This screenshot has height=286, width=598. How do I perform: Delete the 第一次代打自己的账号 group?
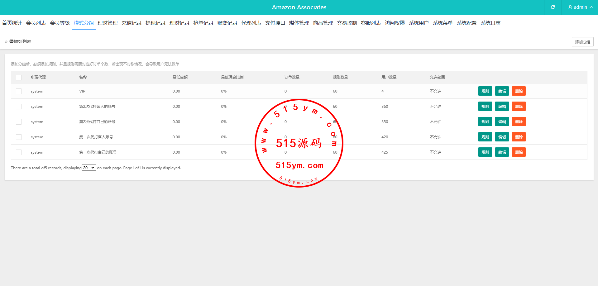pyautogui.click(x=519, y=152)
